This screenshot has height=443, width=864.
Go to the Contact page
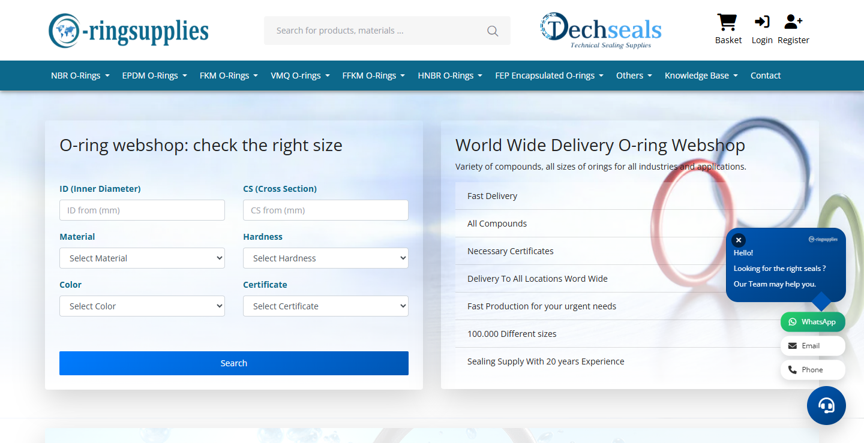tap(766, 76)
